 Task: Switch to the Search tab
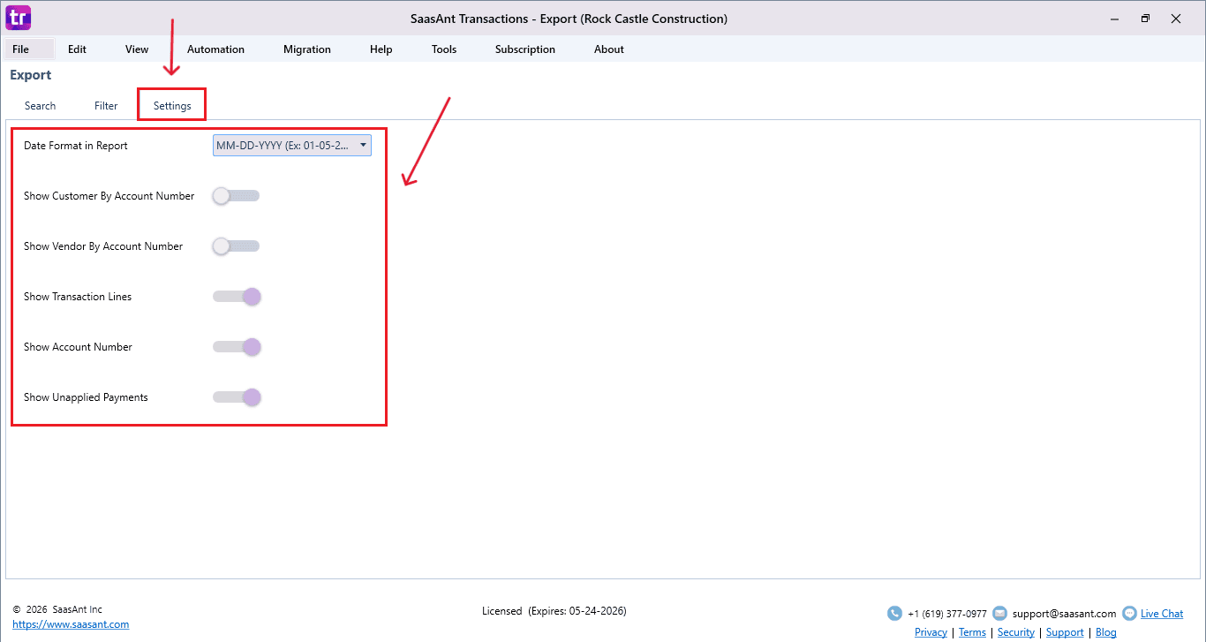41,106
